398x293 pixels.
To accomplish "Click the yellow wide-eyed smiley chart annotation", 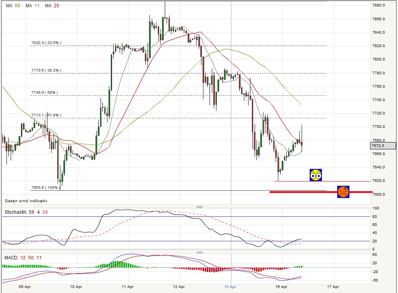I will point(315,175).
